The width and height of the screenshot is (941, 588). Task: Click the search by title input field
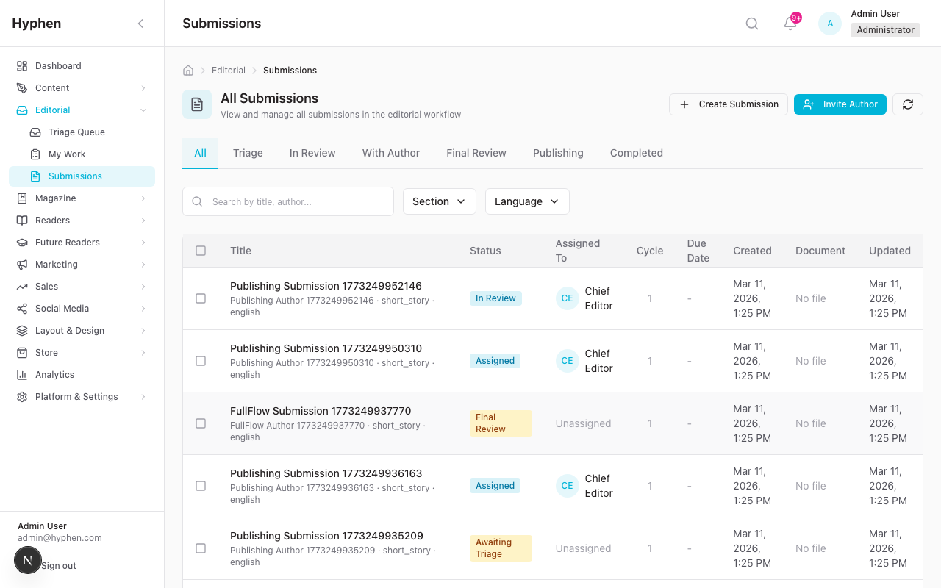tap(298, 201)
